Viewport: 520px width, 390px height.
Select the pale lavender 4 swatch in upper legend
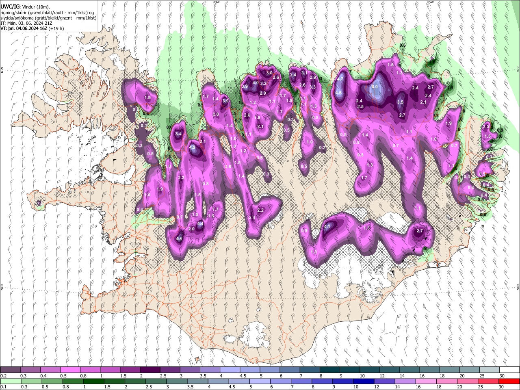(x=230, y=370)
